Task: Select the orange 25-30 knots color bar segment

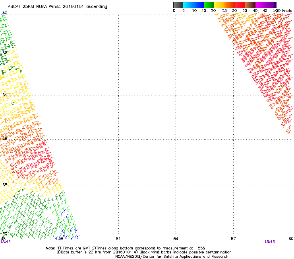Action: pyautogui.click(x=230, y=5)
